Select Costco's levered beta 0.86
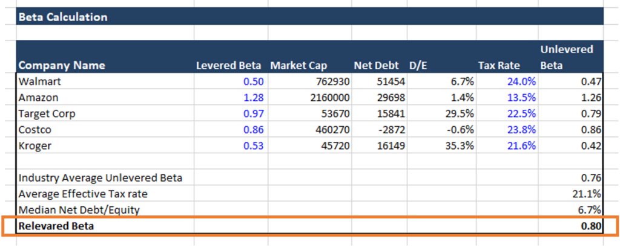The image size is (620, 248). [231, 130]
